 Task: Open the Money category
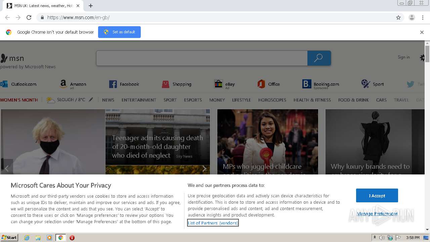pos(217,100)
